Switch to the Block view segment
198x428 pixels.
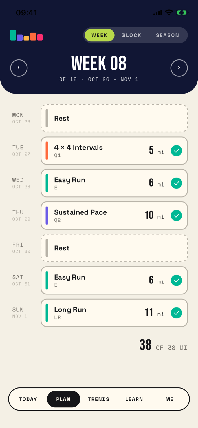131,35
